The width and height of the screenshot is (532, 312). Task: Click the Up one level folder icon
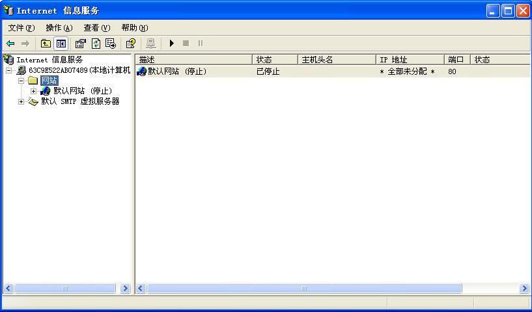tap(46, 44)
